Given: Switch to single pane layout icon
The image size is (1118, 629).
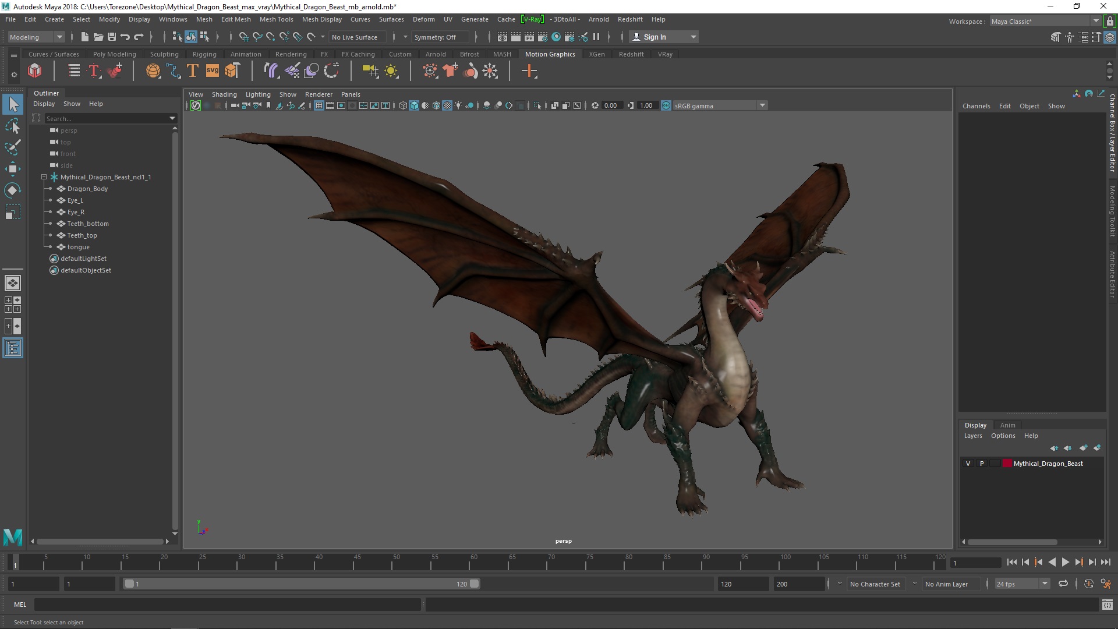Looking at the screenshot, I should (13, 283).
